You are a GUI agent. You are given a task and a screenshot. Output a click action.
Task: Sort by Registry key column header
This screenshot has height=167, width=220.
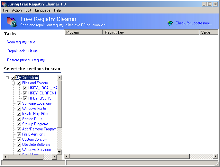coord(151,32)
